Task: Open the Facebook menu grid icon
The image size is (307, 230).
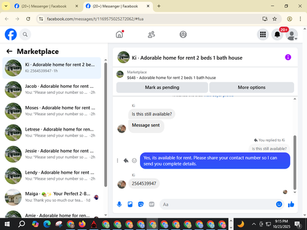Action: point(263,34)
